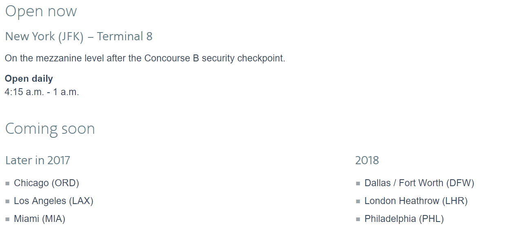Click the square bullet beside Los Angeles (LAX)
515x239 pixels.
pyautogui.click(x=7, y=202)
